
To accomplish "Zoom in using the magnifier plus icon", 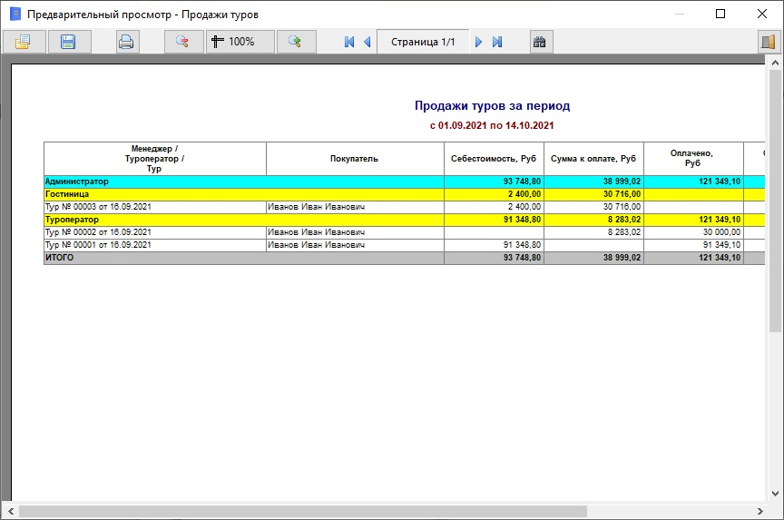I will pos(296,42).
